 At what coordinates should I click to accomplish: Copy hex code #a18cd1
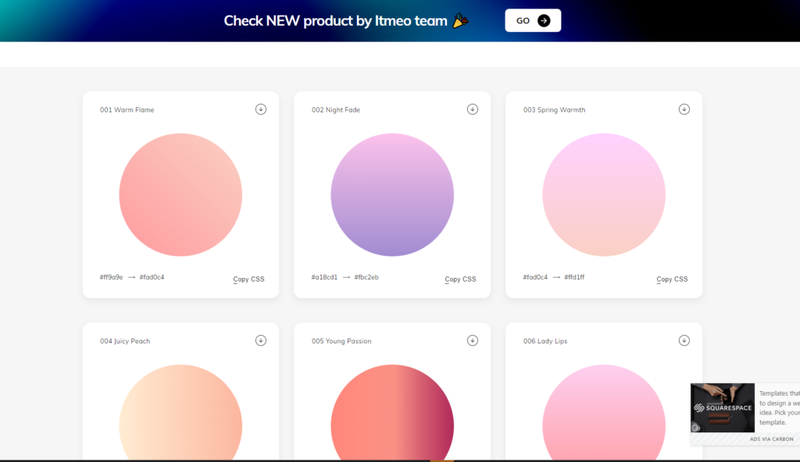coord(324,277)
